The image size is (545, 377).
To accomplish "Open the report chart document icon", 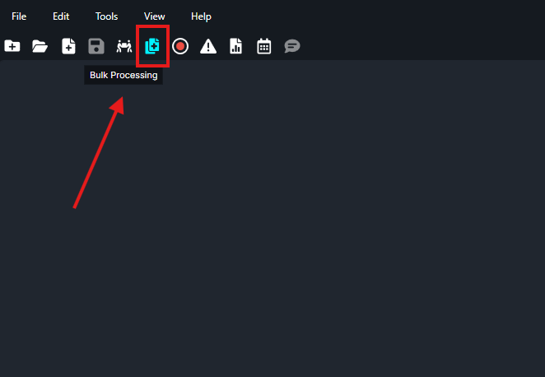I will click(235, 46).
